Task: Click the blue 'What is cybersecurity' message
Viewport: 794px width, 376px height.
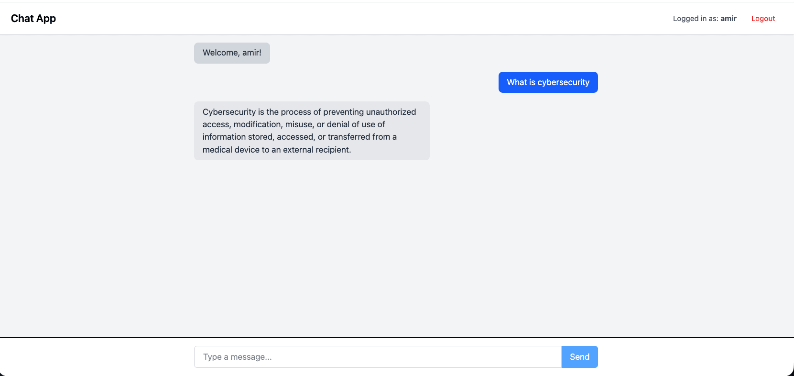Action: (548, 82)
